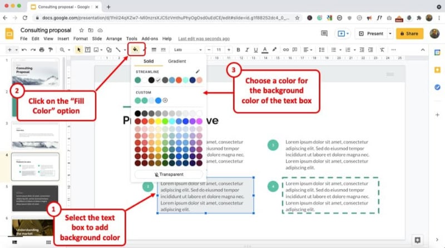This screenshot has width=445, height=248.
Task: Open the Lato font dropdown
Action: [x=187, y=50]
